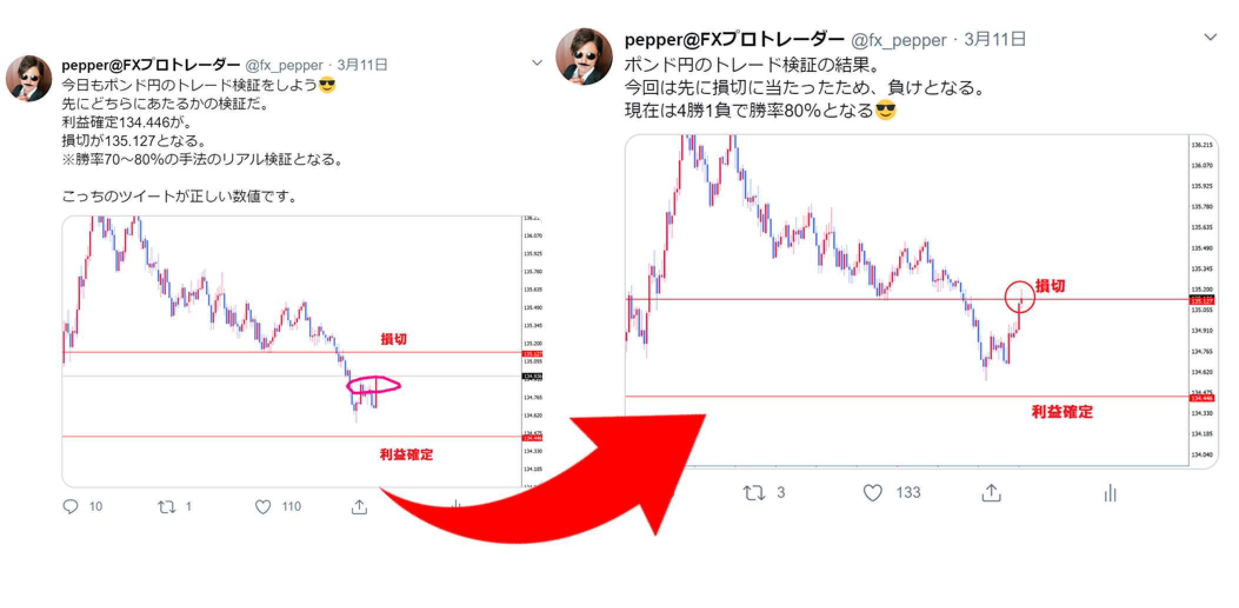Expand the left tweet options chevron

click(x=537, y=63)
